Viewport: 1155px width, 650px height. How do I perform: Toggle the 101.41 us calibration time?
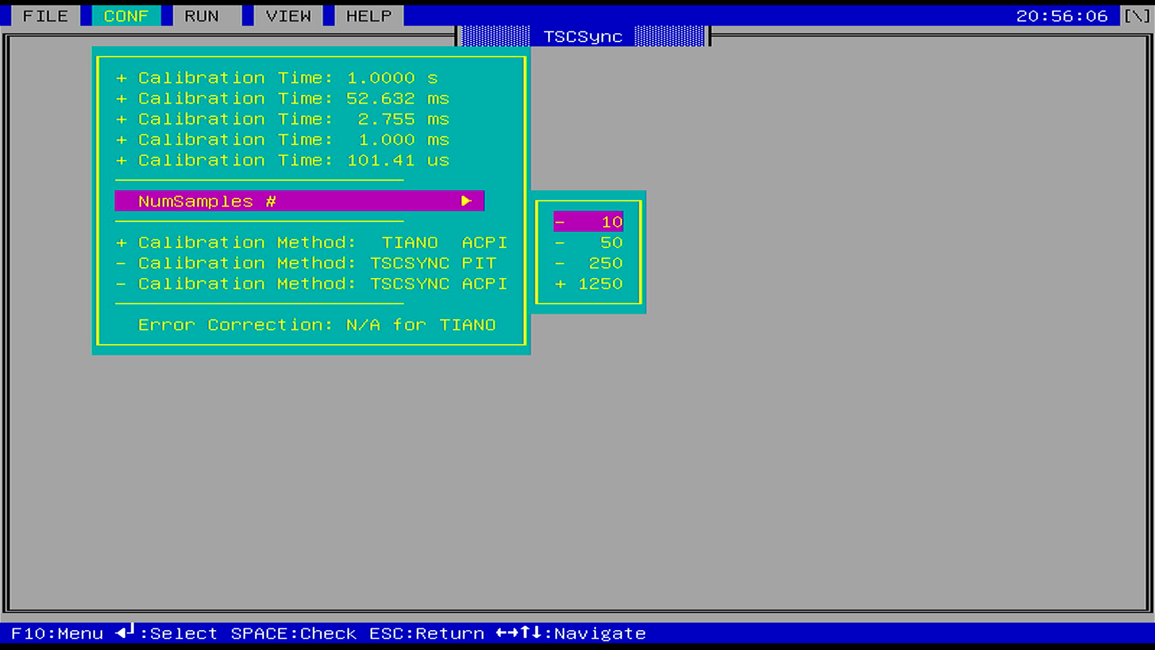(283, 160)
